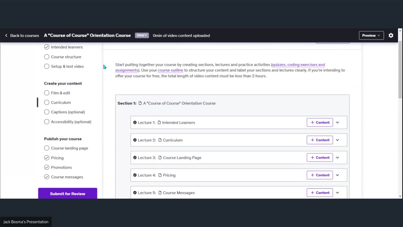Toggle the Captions (optional) circle
403x227 pixels.
pos(47,112)
